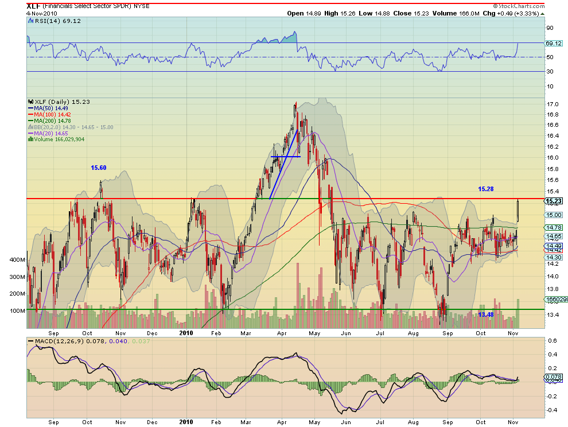Click the XLF (Daily) candlestick legend icon

click(31, 102)
